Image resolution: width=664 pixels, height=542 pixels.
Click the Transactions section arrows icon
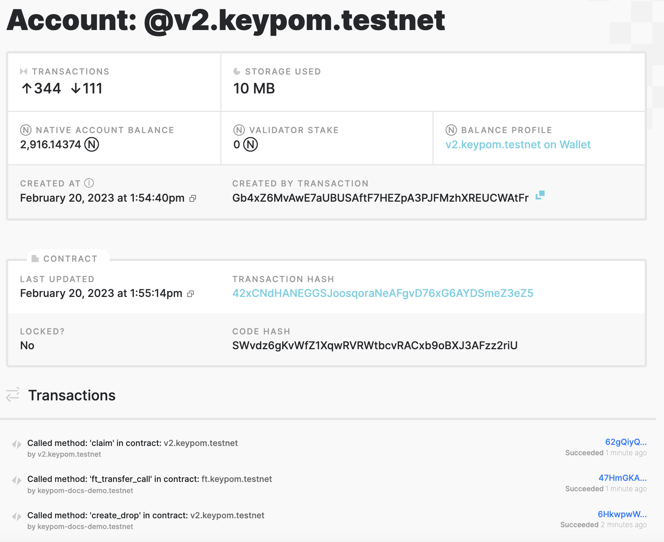[13, 395]
